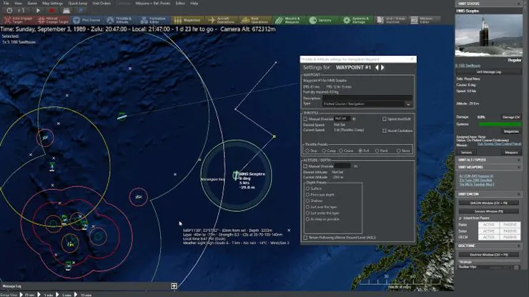Image resolution: width=529 pixels, height=297 pixels.
Task: Open the Magazines toolbar button
Action: coord(187,20)
